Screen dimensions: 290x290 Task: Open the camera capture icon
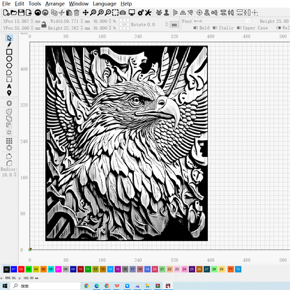coord(123,13)
